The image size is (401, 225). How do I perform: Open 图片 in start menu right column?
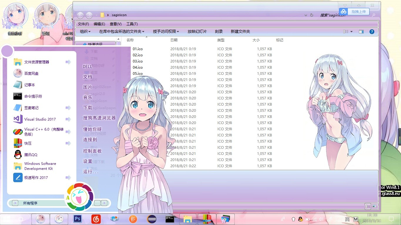(88, 87)
